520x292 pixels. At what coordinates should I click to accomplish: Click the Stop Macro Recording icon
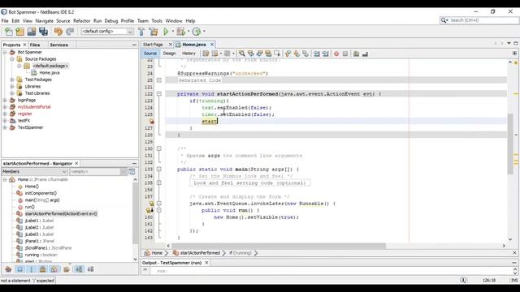coord(345,54)
